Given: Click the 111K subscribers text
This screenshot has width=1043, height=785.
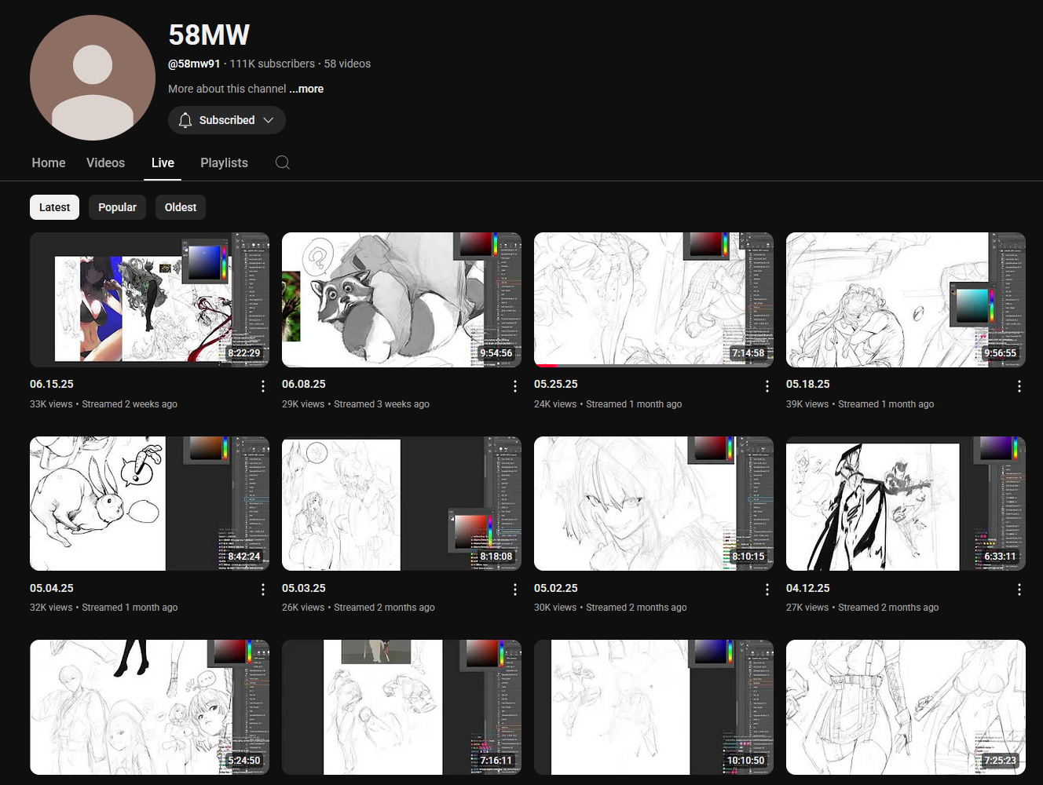Looking at the screenshot, I should (x=272, y=64).
